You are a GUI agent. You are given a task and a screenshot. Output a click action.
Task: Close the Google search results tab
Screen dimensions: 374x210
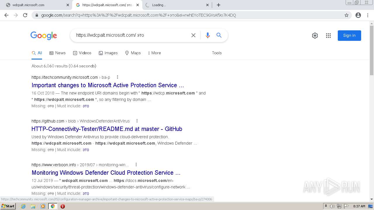(x=138, y=5)
